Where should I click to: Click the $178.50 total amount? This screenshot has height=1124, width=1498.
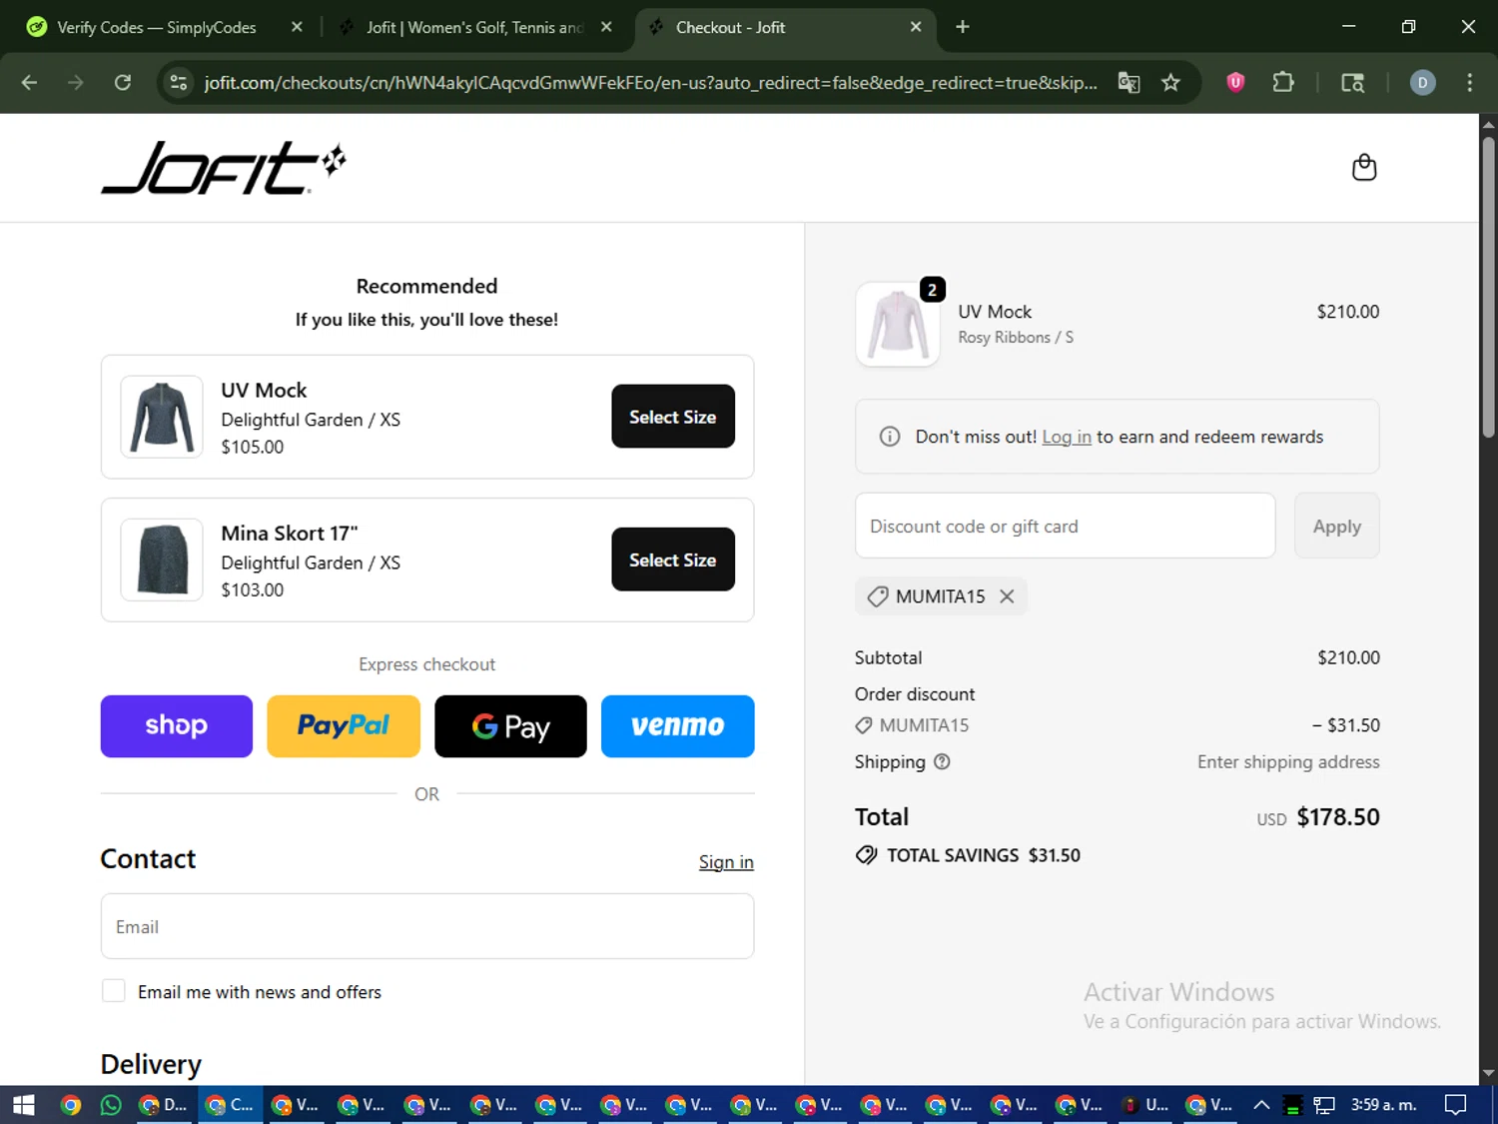tap(1338, 817)
